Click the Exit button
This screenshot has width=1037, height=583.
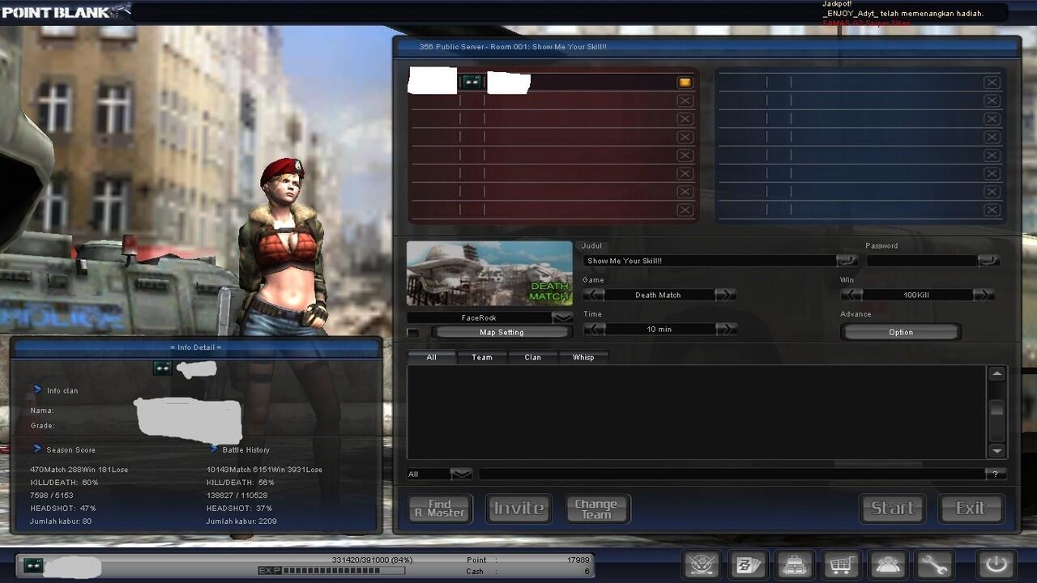[971, 509]
